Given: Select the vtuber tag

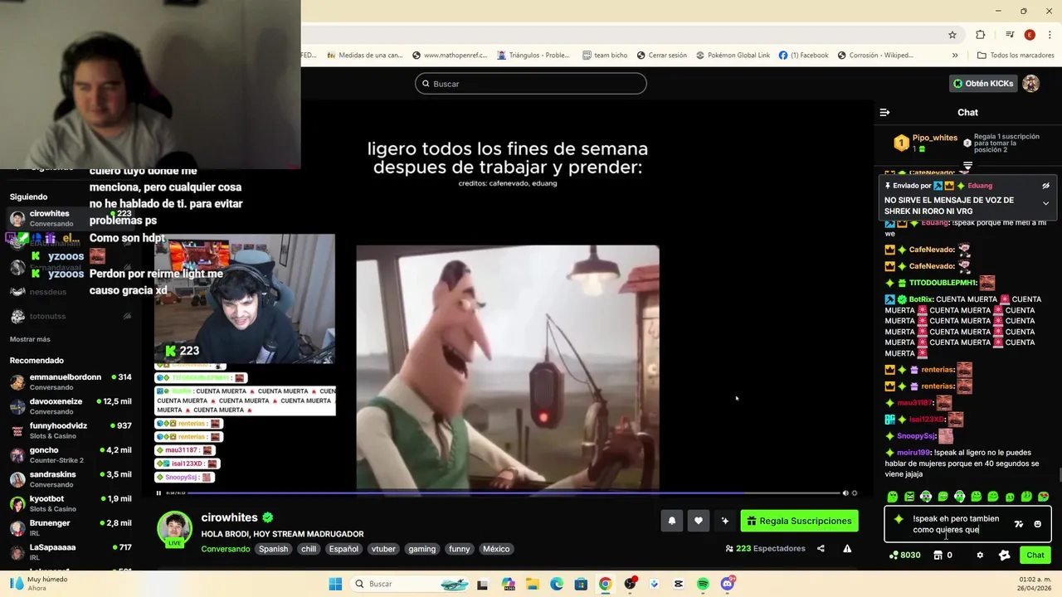Looking at the screenshot, I should point(383,549).
